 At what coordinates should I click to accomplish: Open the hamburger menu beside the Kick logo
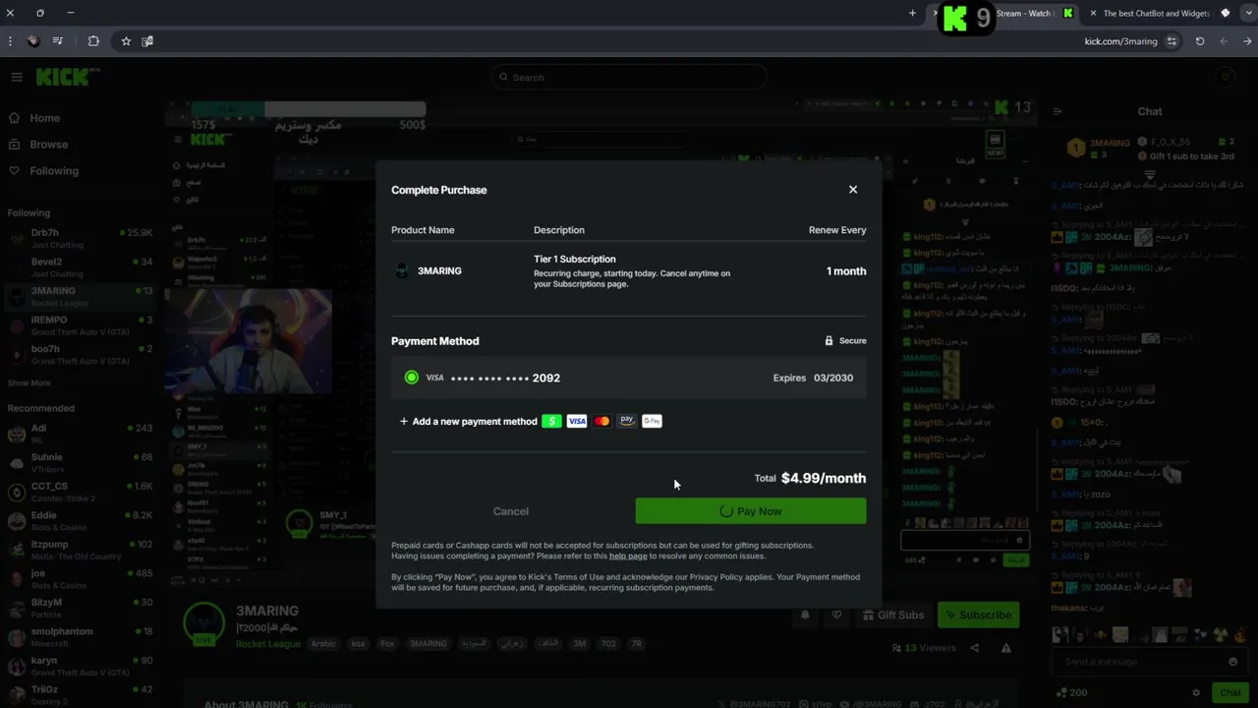click(17, 77)
